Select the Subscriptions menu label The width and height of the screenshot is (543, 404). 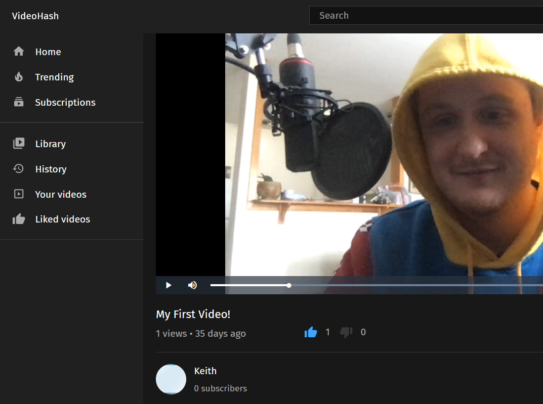coord(65,102)
